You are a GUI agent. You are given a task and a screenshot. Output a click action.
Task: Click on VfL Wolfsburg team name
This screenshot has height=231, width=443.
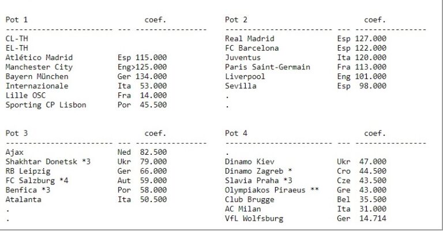tap(254, 218)
